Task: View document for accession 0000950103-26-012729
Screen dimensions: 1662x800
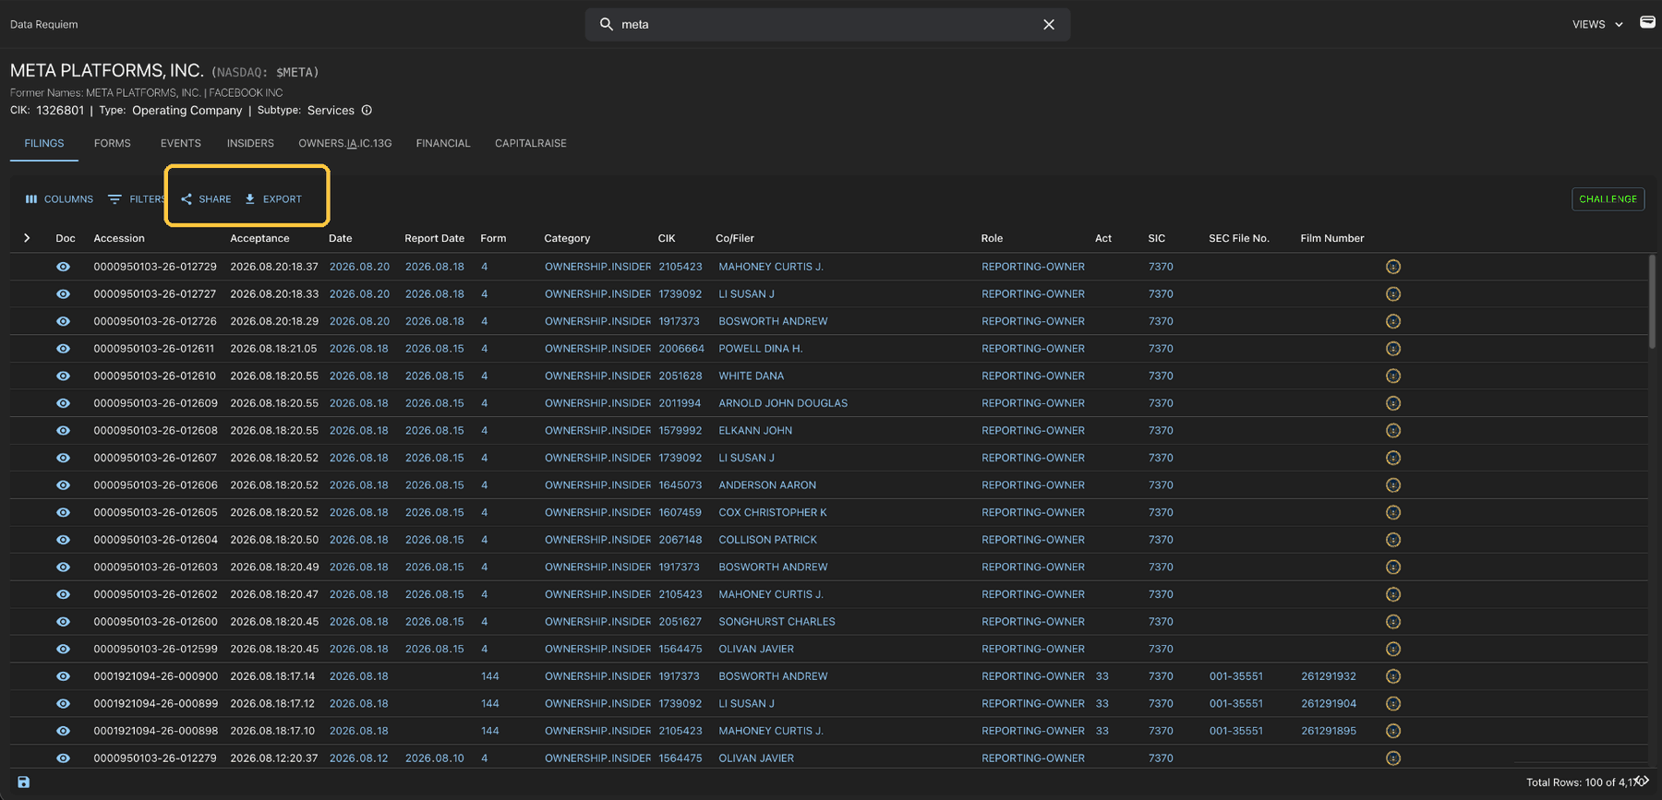Action: [x=63, y=267]
